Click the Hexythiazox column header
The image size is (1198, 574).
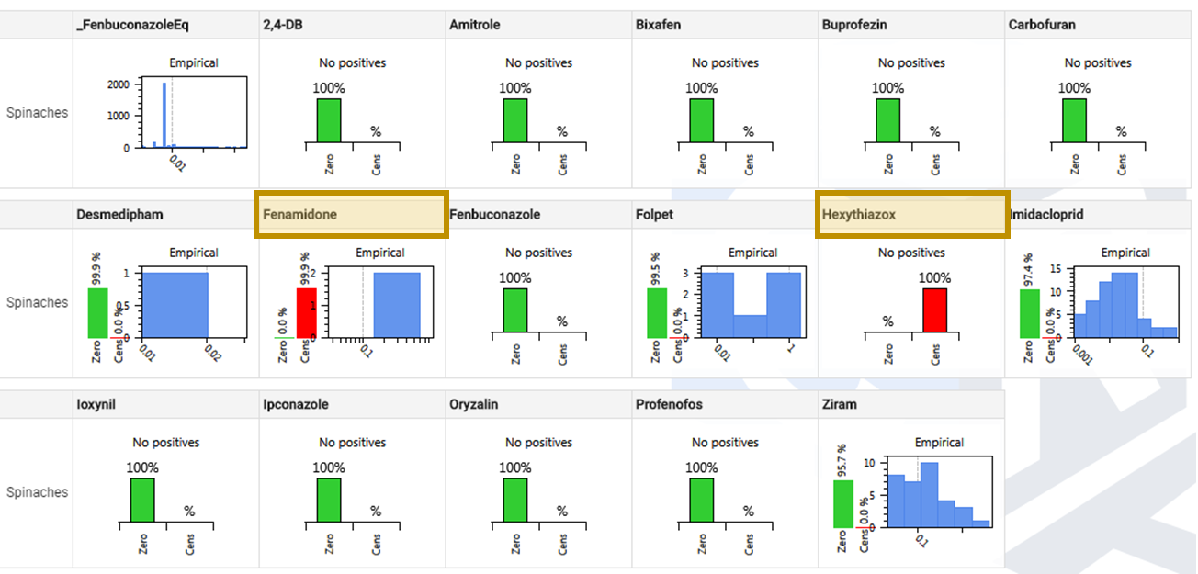(x=911, y=215)
